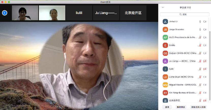The image size is (211, 110).
Task: Click muted mic icon for Xin Yang
Action: click(x=200, y=93)
